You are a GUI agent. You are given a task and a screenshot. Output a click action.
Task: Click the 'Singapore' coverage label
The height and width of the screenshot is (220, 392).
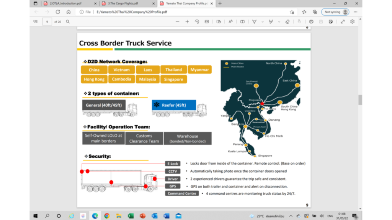point(173,79)
